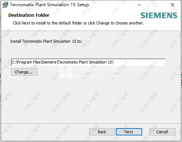Image resolution: width=182 pixels, height=142 pixels.
Task: Minimize the Tecnomatix Setup window
Action: (139, 5)
